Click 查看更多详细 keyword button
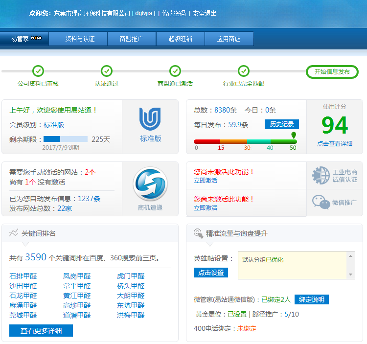Viewport: 367px width, 344px height. click(x=41, y=331)
